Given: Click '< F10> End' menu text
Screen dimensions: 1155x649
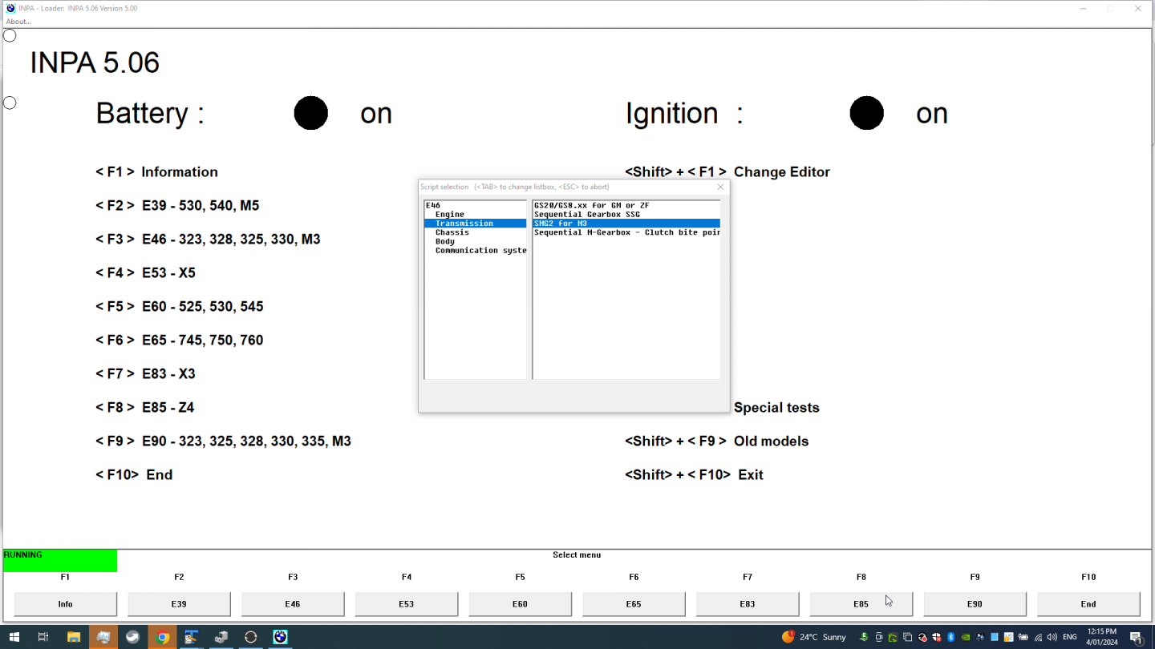Looking at the screenshot, I should 134,475.
